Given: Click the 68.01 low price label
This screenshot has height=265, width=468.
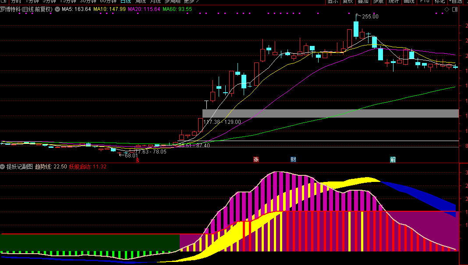Looking at the screenshot, I should [131, 155].
